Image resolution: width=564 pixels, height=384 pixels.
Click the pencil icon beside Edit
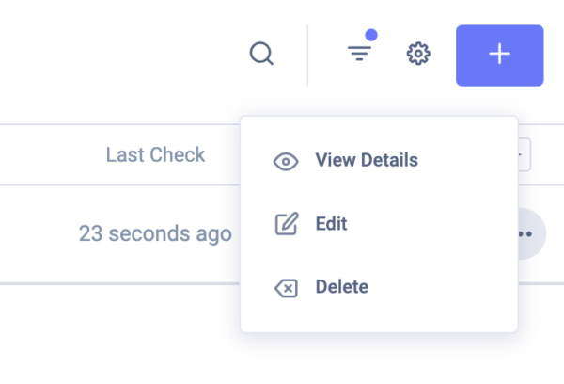coord(285,224)
